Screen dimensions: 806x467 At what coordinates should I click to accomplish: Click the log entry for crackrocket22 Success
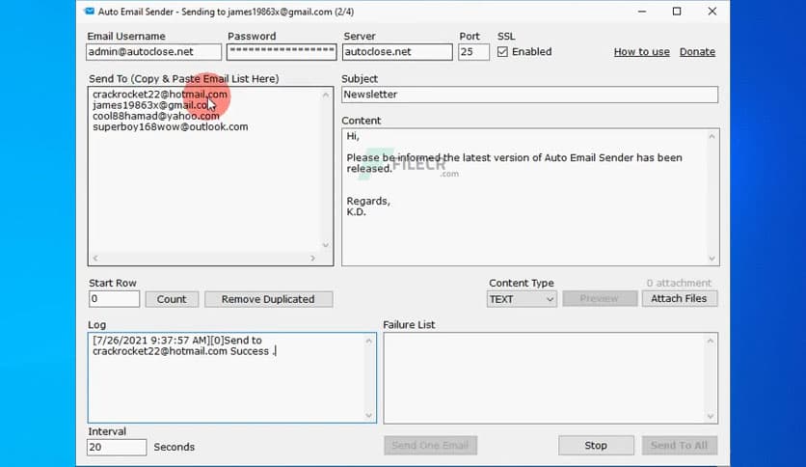click(184, 345)
